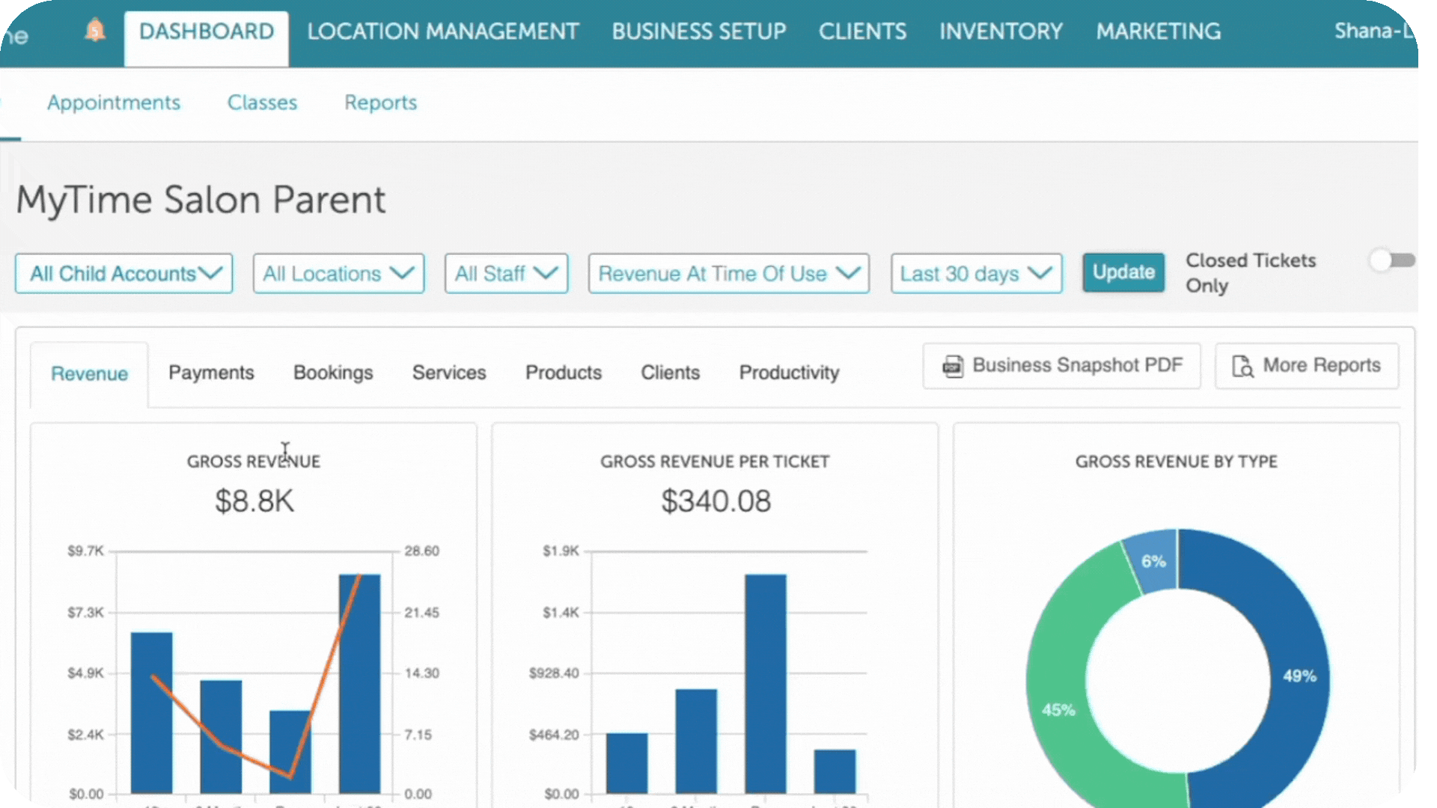Open the notification bell icon
This screenshot has width=1437, height=808.
[x=95, y=31]
